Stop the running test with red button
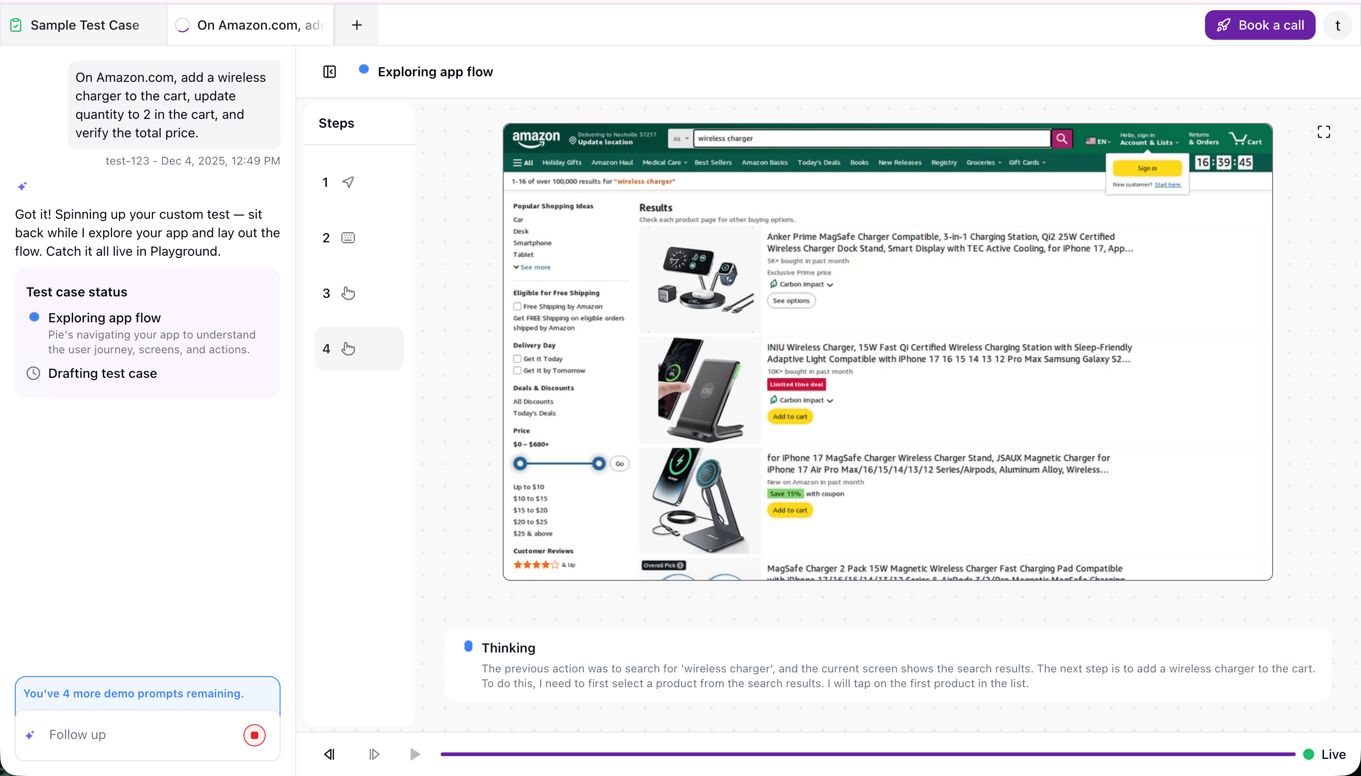1361x776 pixels. tap(255, 735)
